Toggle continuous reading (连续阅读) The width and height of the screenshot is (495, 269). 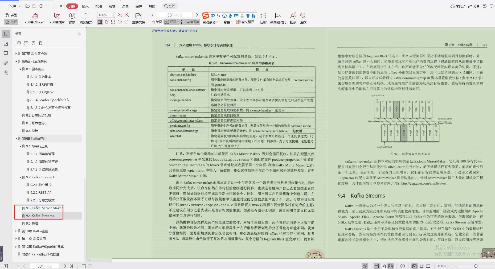click(190, 22)
